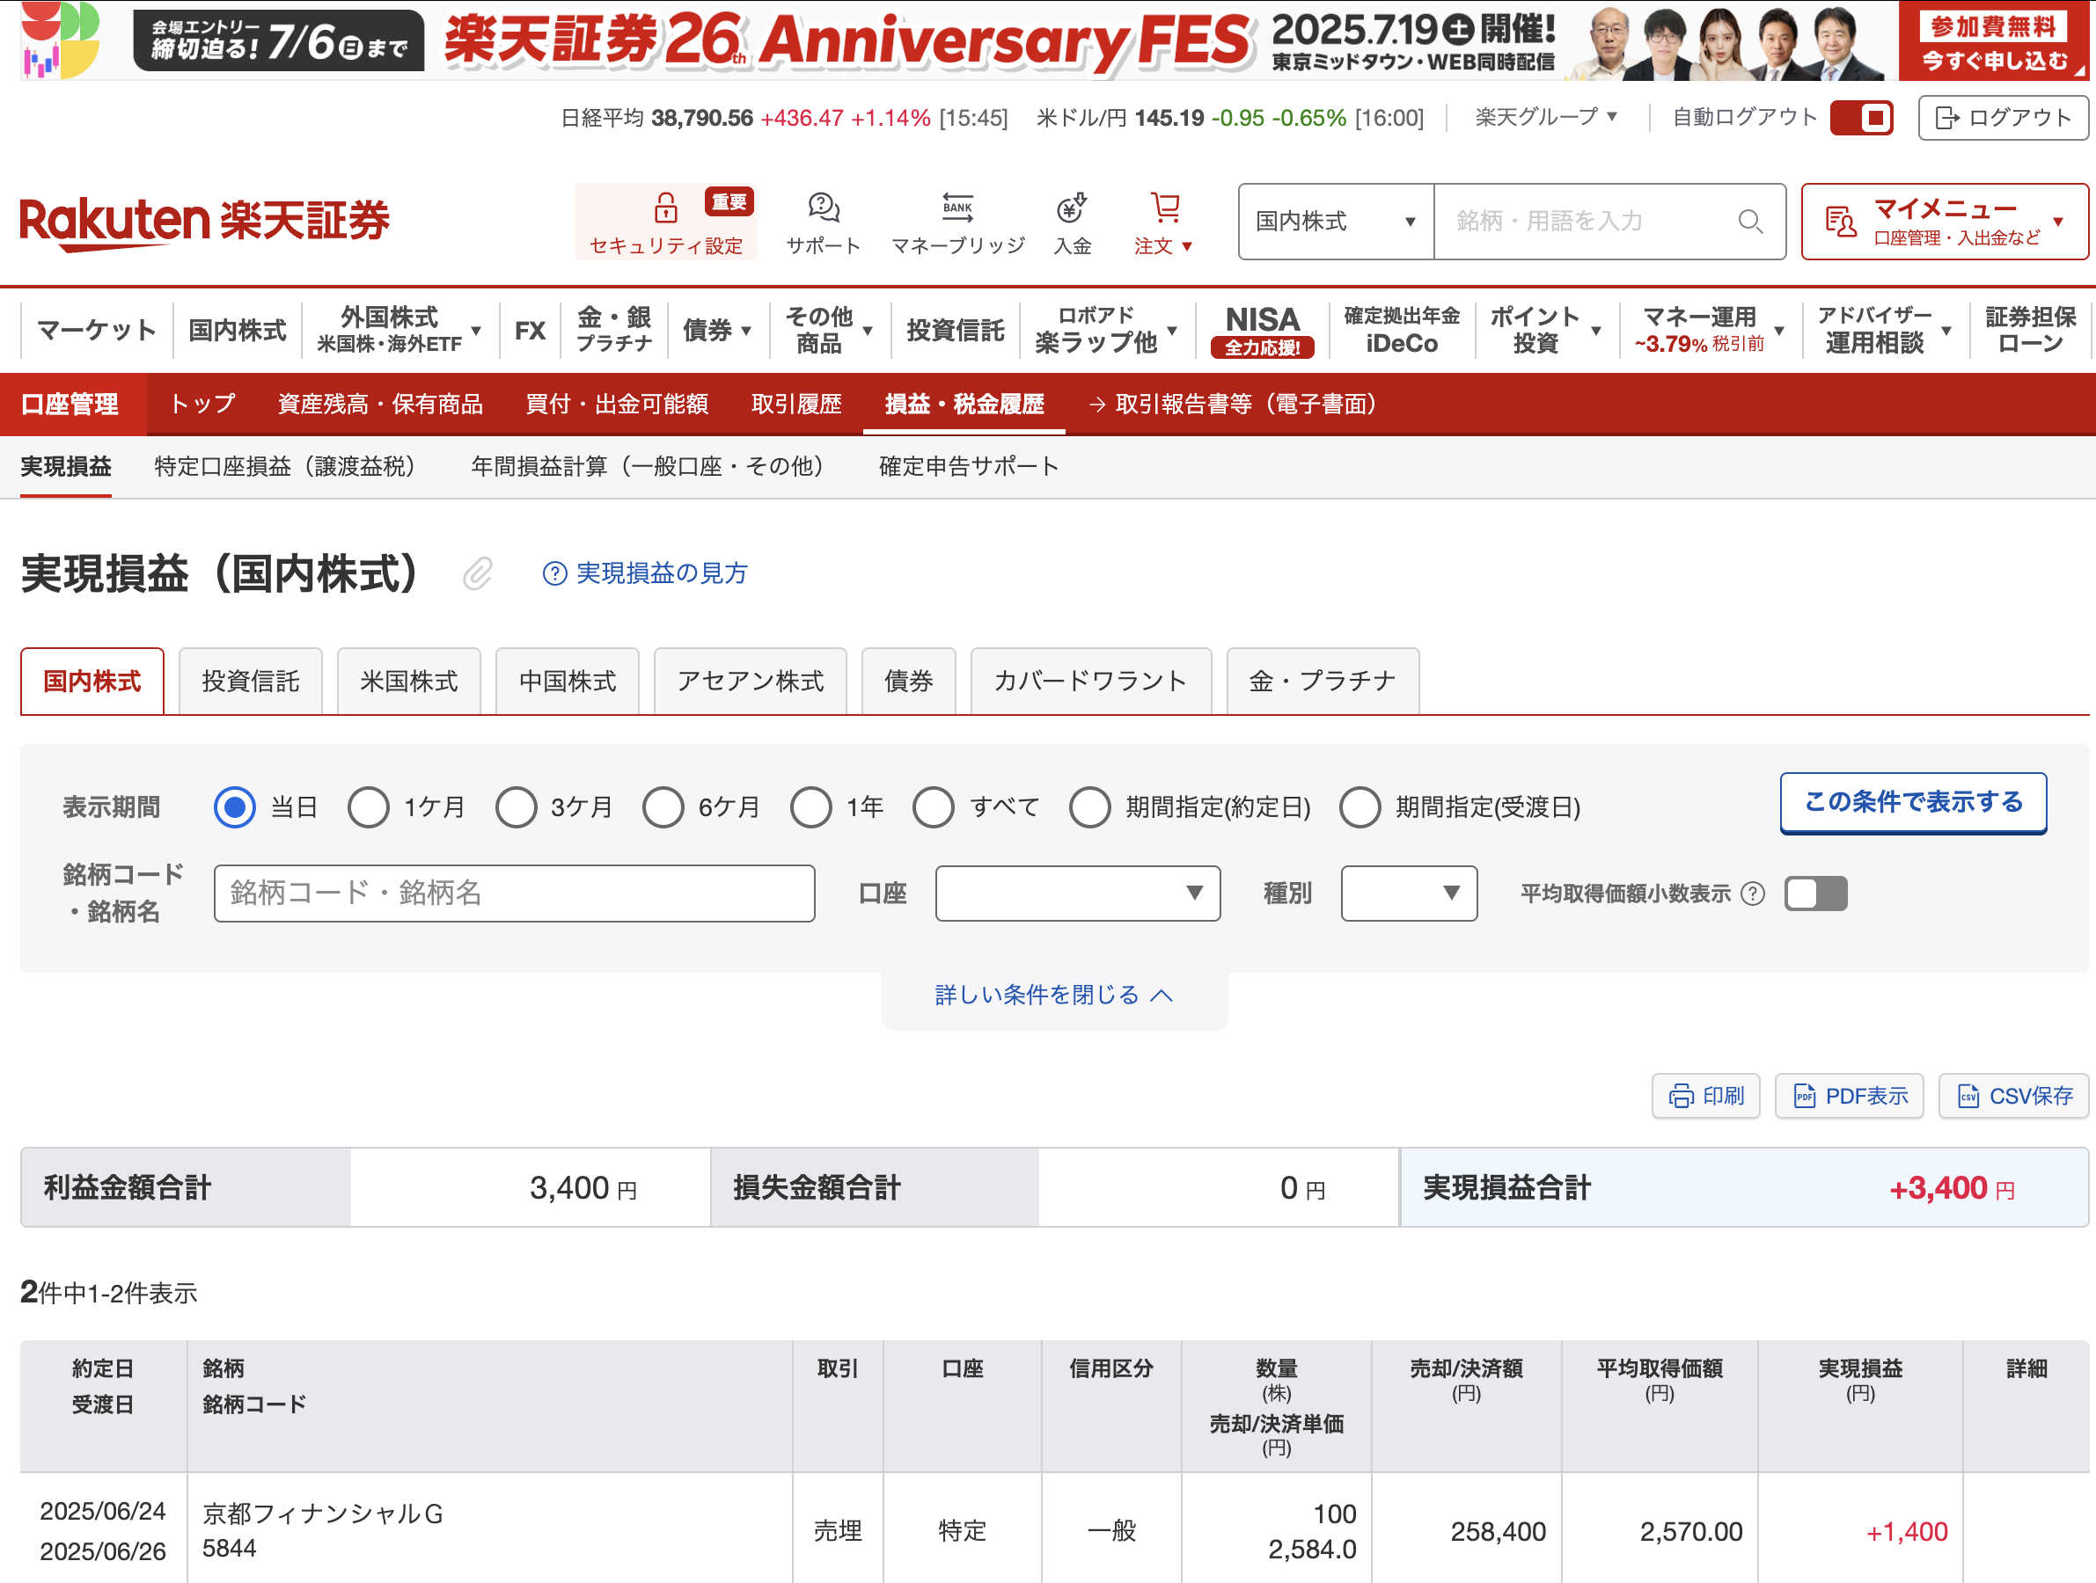2096x1583 pixels.
Task: Select the 1年 period radio button
Action: [x=811, y=807]
